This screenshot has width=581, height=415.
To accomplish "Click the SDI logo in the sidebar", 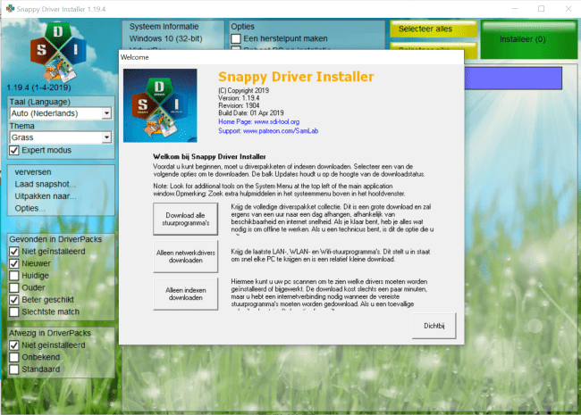I will click(58, 52).
